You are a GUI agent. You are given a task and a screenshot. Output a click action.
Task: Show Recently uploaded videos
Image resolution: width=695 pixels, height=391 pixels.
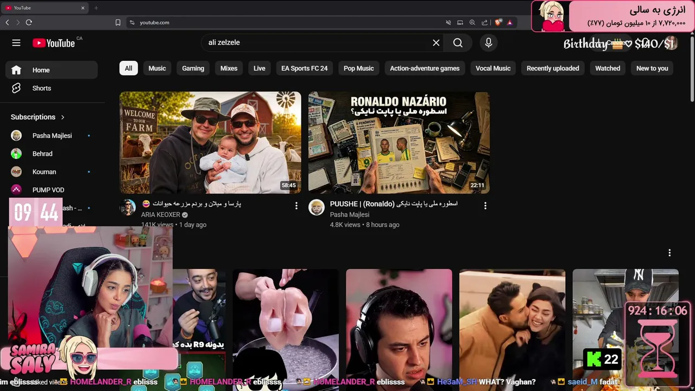[553, 68]
